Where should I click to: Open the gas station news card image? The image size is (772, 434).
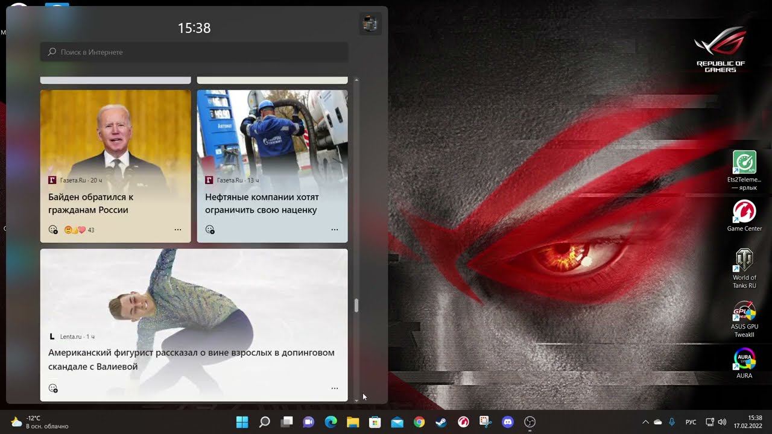click(273, 133)
